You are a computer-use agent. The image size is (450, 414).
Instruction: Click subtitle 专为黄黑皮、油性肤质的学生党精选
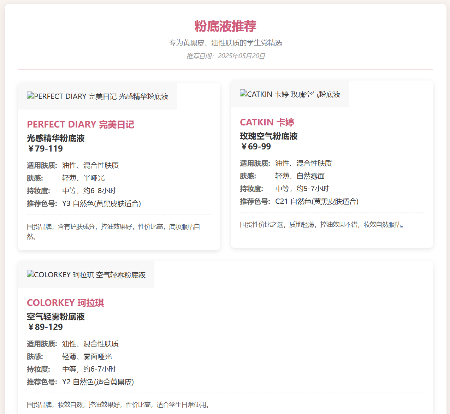(x=225, y=43)
